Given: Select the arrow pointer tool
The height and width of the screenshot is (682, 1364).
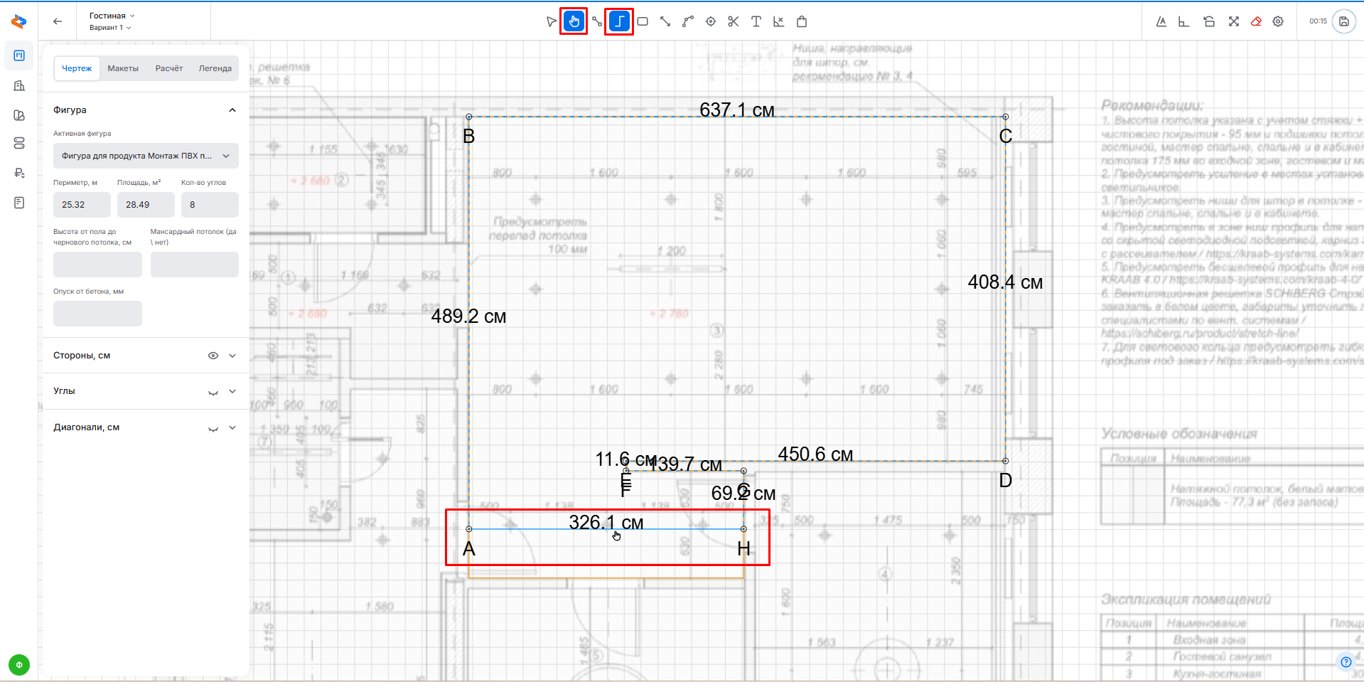Looking at the screenshot, I should point(551,21).
